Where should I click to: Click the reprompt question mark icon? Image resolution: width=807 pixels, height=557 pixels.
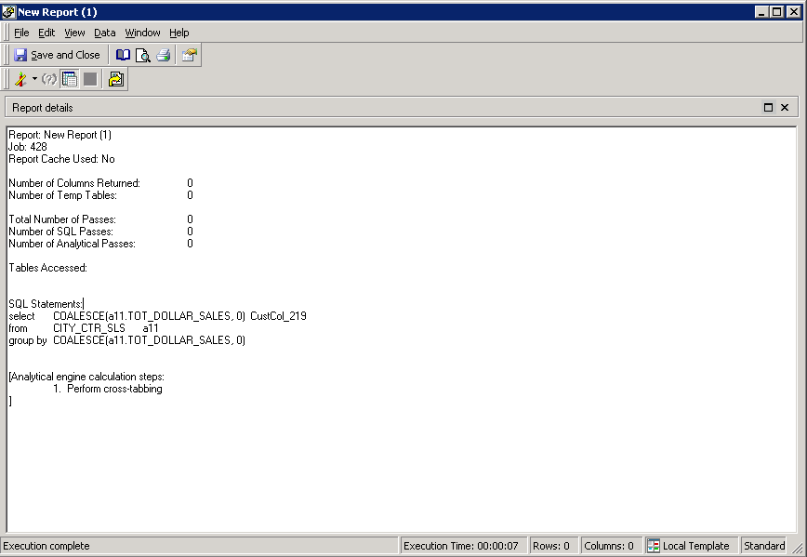click(x=49, y=80)
